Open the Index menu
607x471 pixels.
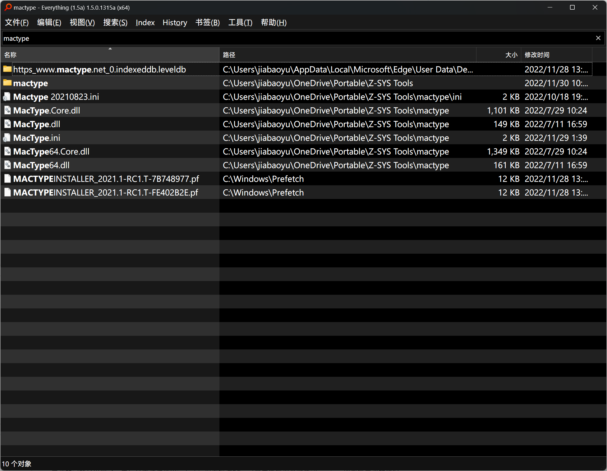[x=145, y=22]
